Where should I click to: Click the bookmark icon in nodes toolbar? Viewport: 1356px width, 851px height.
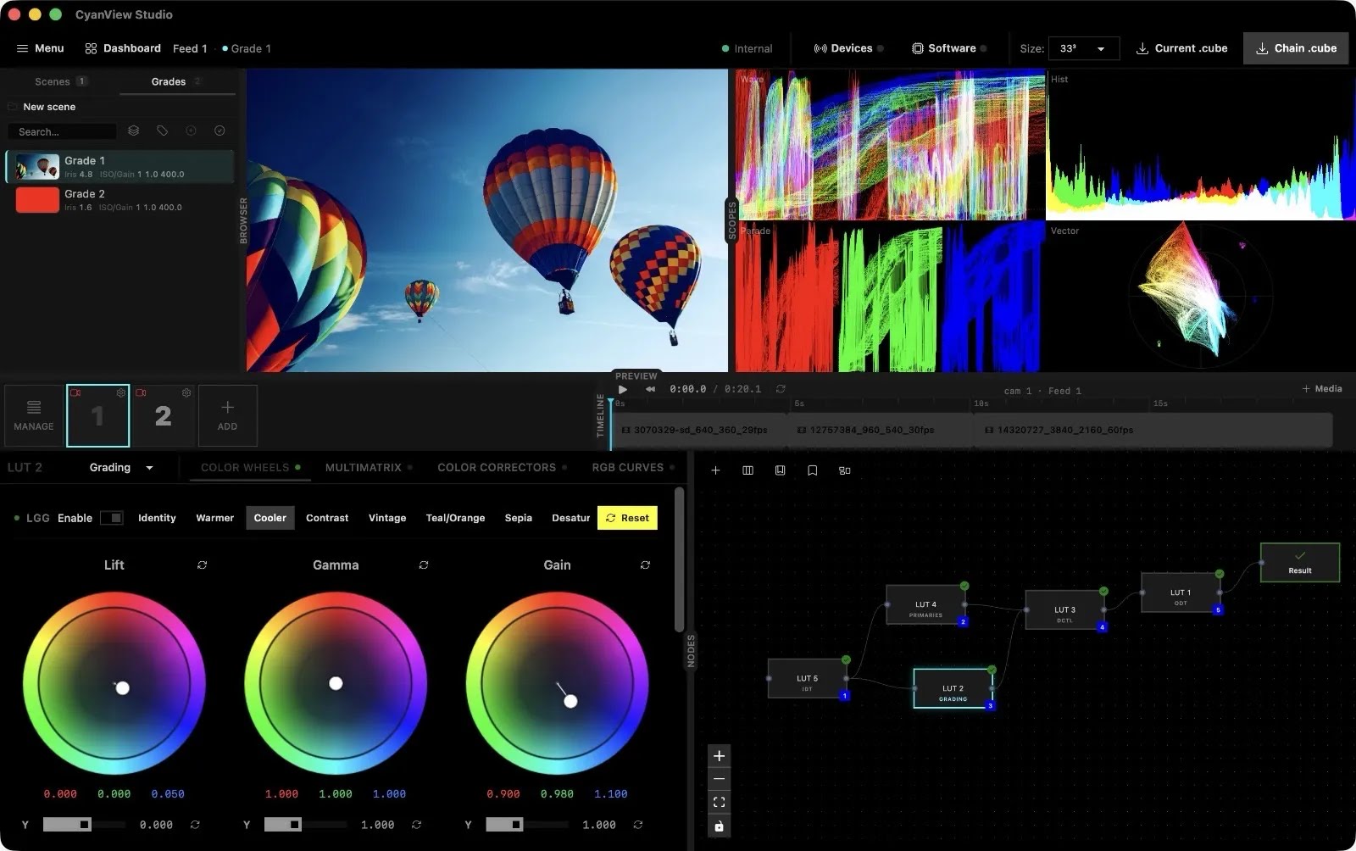pyautogui.click(x=812, y=470)
